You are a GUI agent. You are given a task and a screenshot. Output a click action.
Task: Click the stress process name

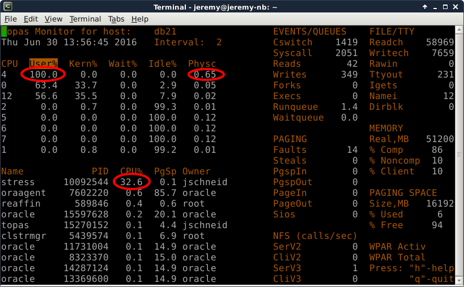click(x=18, y=182)
